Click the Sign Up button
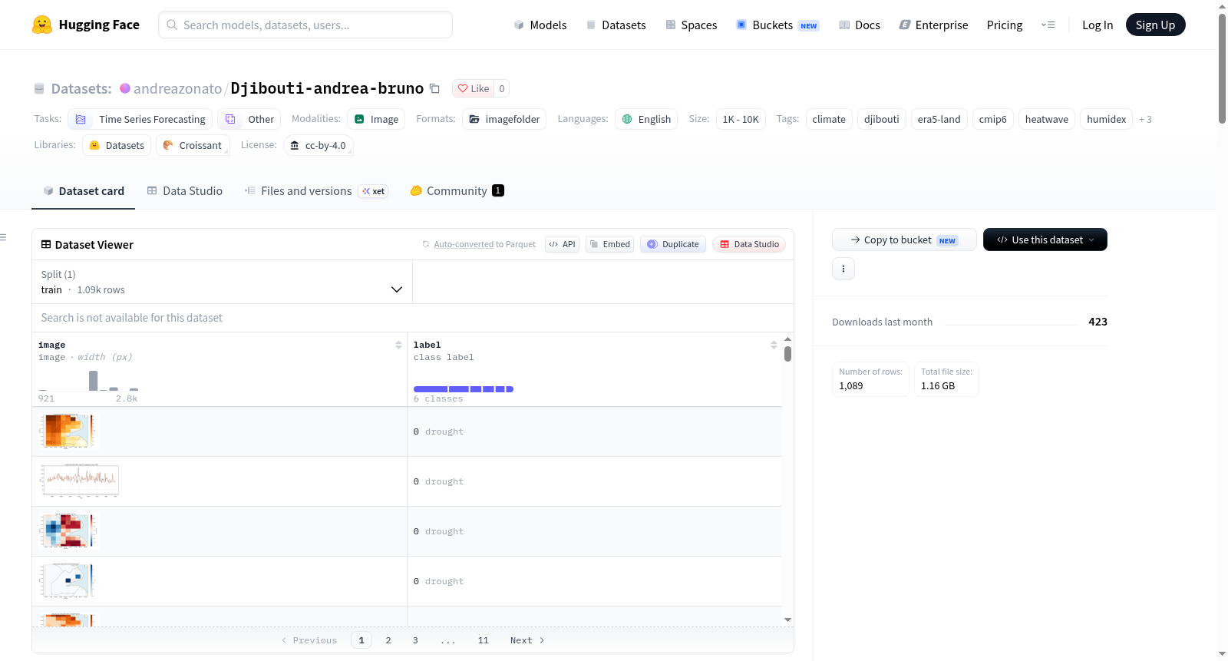This screenshot has width=1228, height=661. click(1155, 25)
